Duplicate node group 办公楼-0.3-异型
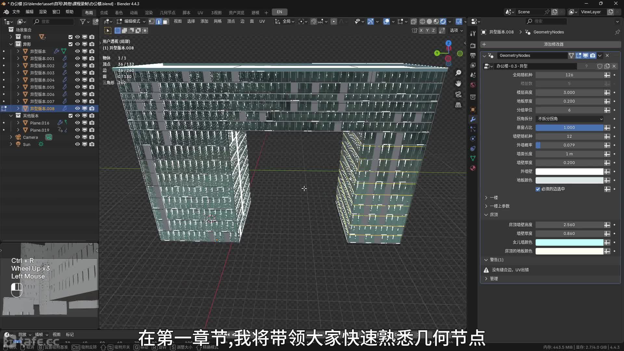The width and height of the screenshot is (624, 351). (x=607, y=66)
